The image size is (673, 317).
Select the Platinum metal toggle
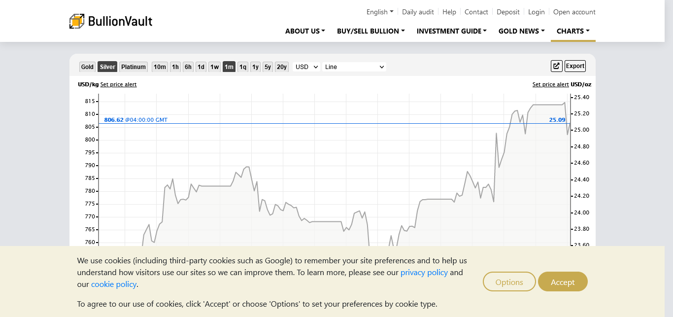click(x=134, y=67)
